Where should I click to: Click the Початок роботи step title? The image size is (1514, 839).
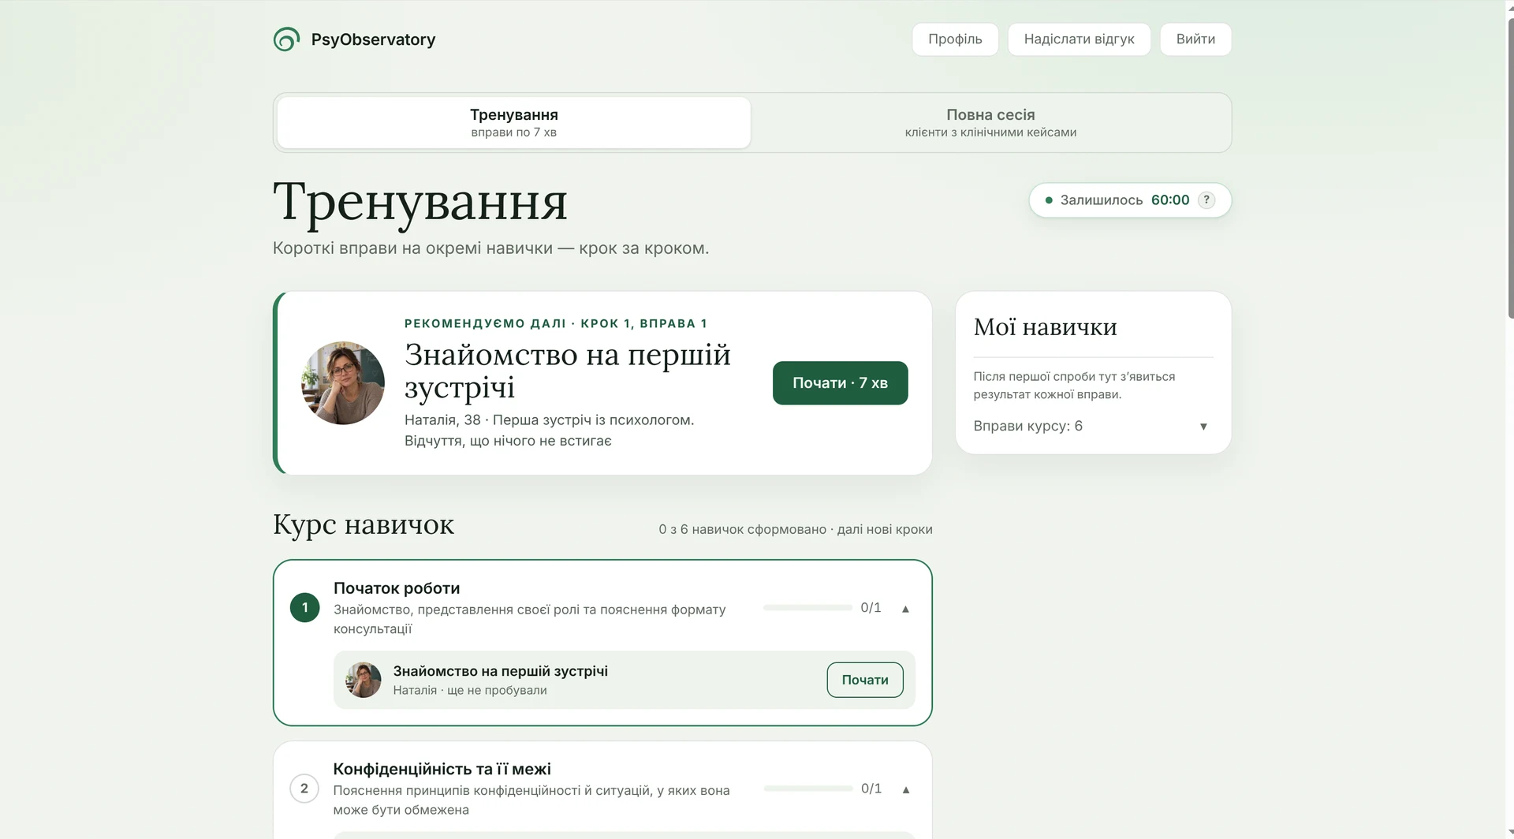point(397,588)
